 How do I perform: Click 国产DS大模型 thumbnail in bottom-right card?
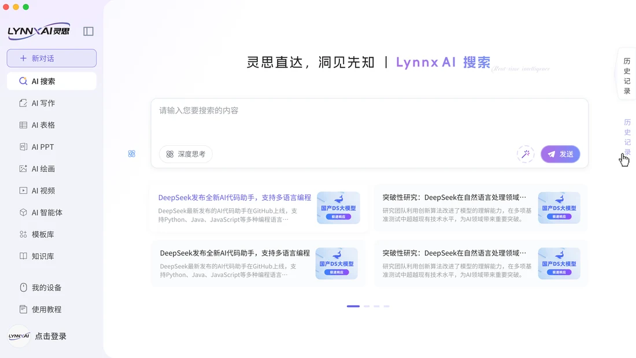[x=559, y=263]
